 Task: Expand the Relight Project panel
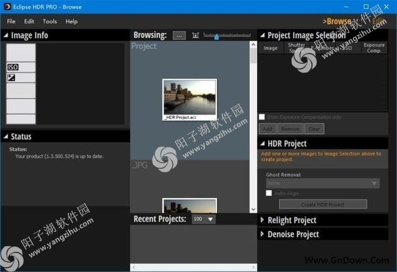(x=262, y=220)
